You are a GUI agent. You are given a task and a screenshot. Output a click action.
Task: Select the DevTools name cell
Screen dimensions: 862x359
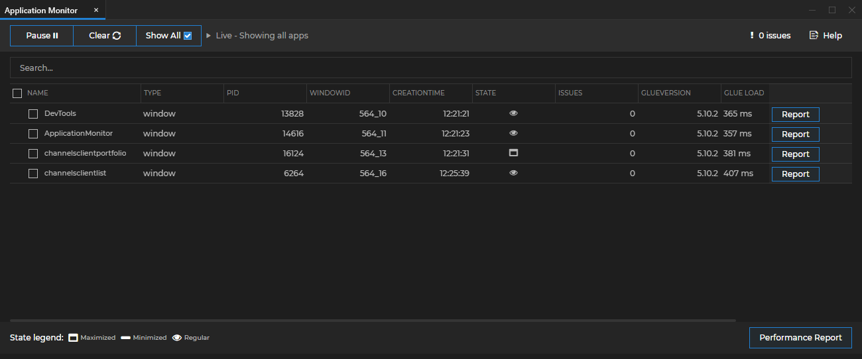coord(60,113)
